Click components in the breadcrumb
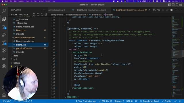Screen dimensions: 184x103 57,15
